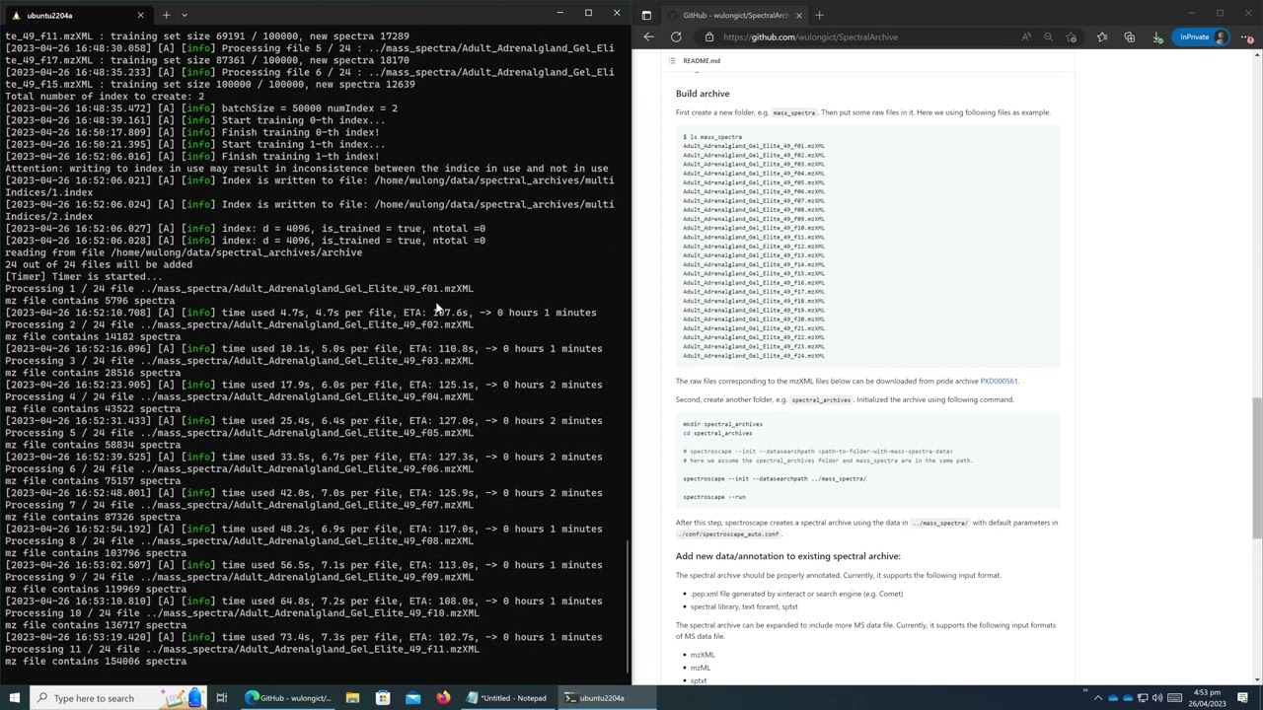
Task: Switch to Edge GitHub taskbar button
Action: click(x=288, y=698)
